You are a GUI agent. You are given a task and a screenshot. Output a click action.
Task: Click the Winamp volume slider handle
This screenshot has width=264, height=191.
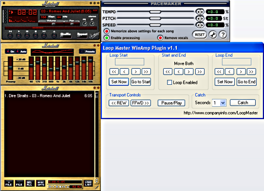tap(54, 24)
